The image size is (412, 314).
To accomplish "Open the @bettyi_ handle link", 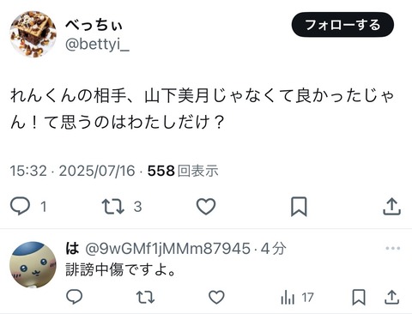I will (97, 44).
